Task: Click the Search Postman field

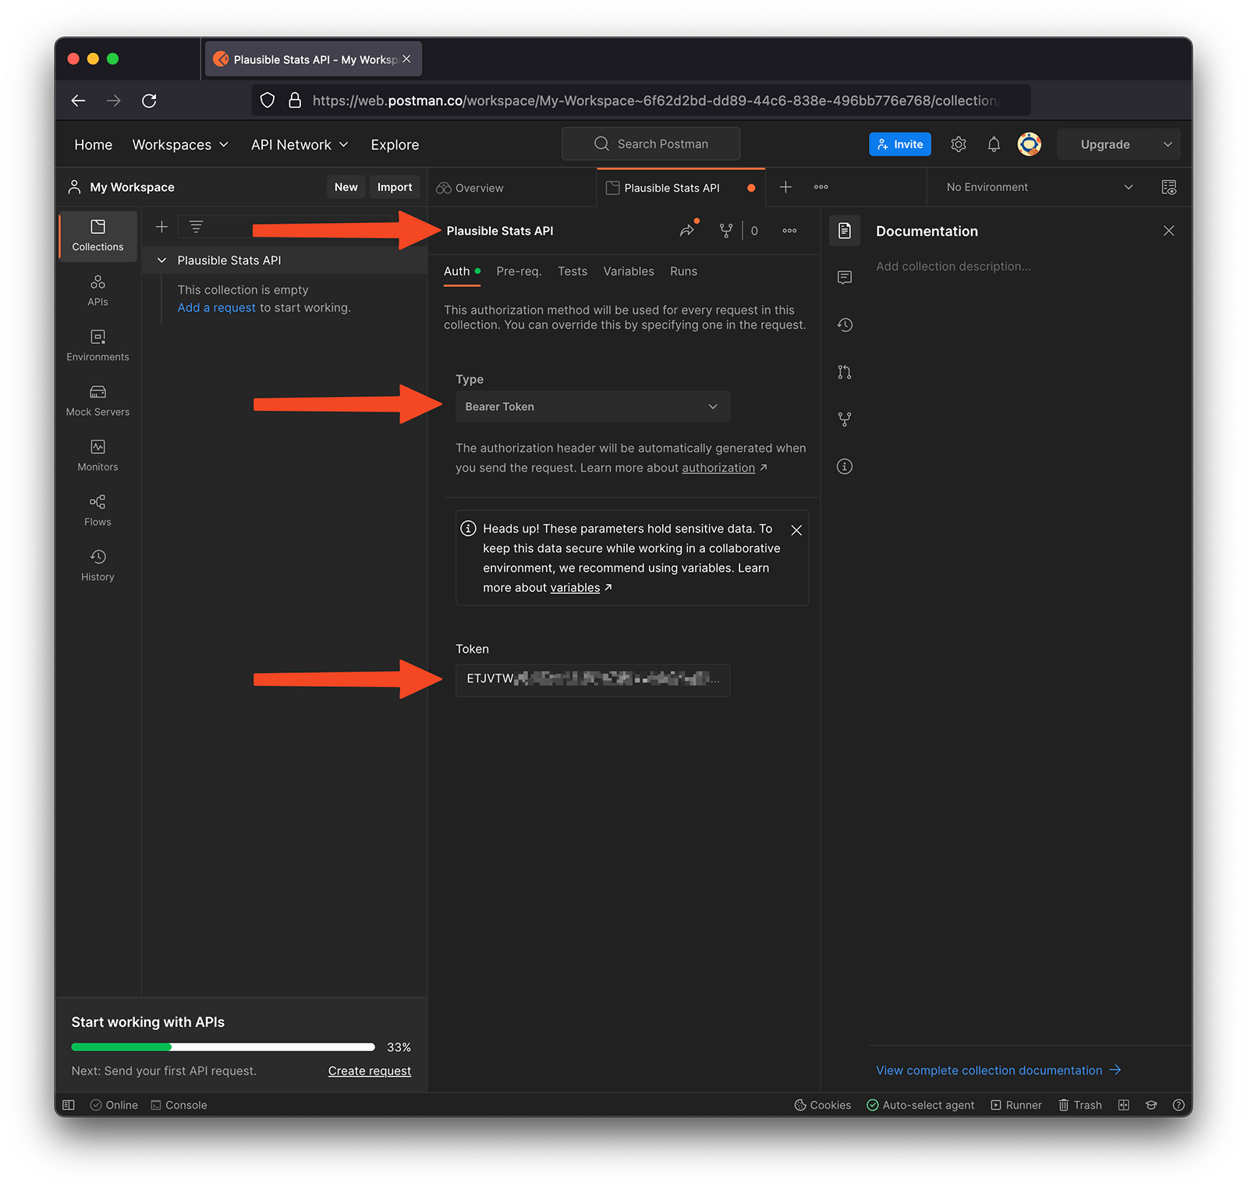Action: coord(651,143)
